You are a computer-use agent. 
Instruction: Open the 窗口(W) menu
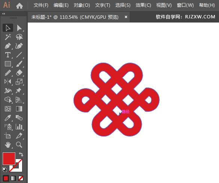click(x=185, y=6)
